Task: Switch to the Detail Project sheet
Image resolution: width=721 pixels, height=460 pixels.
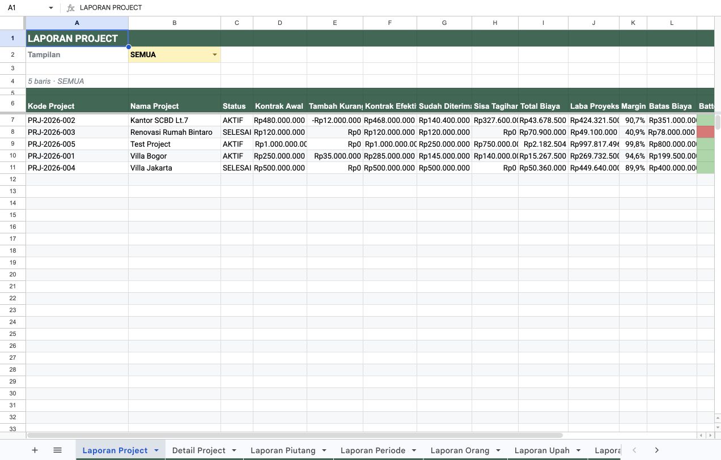Action: [x=198, y=450]
